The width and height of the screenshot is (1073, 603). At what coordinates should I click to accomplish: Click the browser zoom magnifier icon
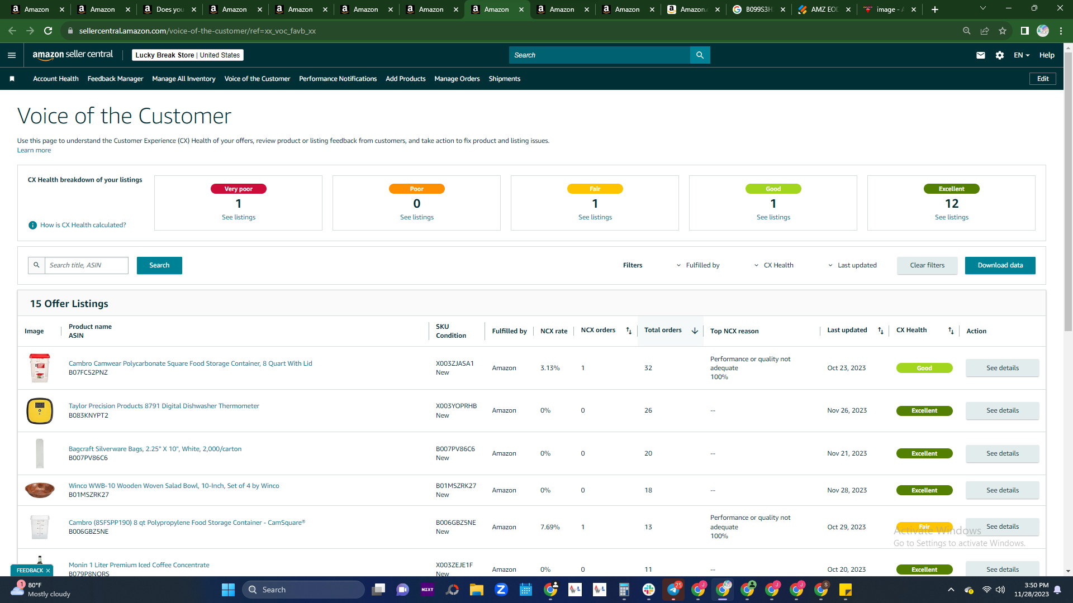966,31
